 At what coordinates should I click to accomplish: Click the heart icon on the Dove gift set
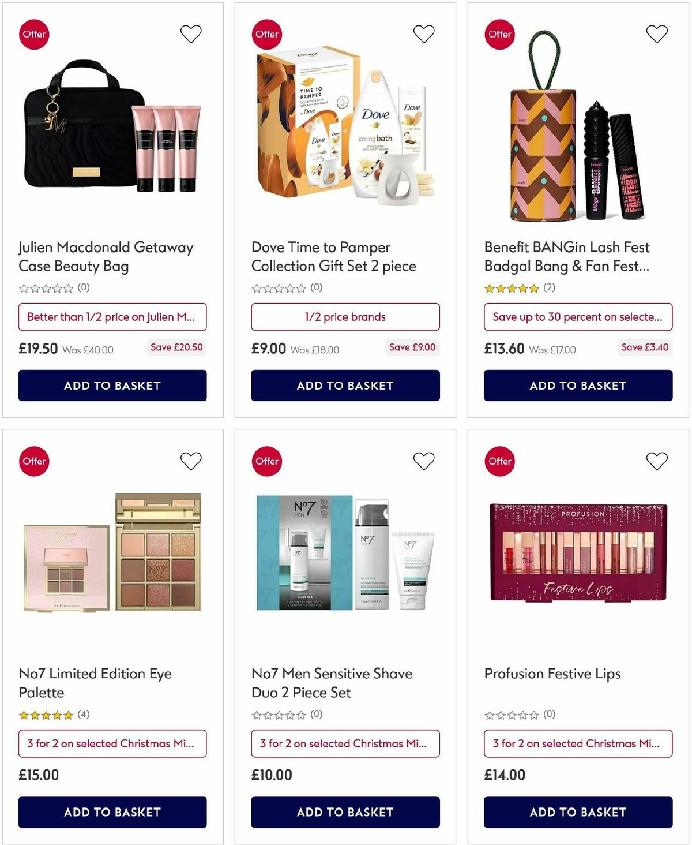(424, 33)
